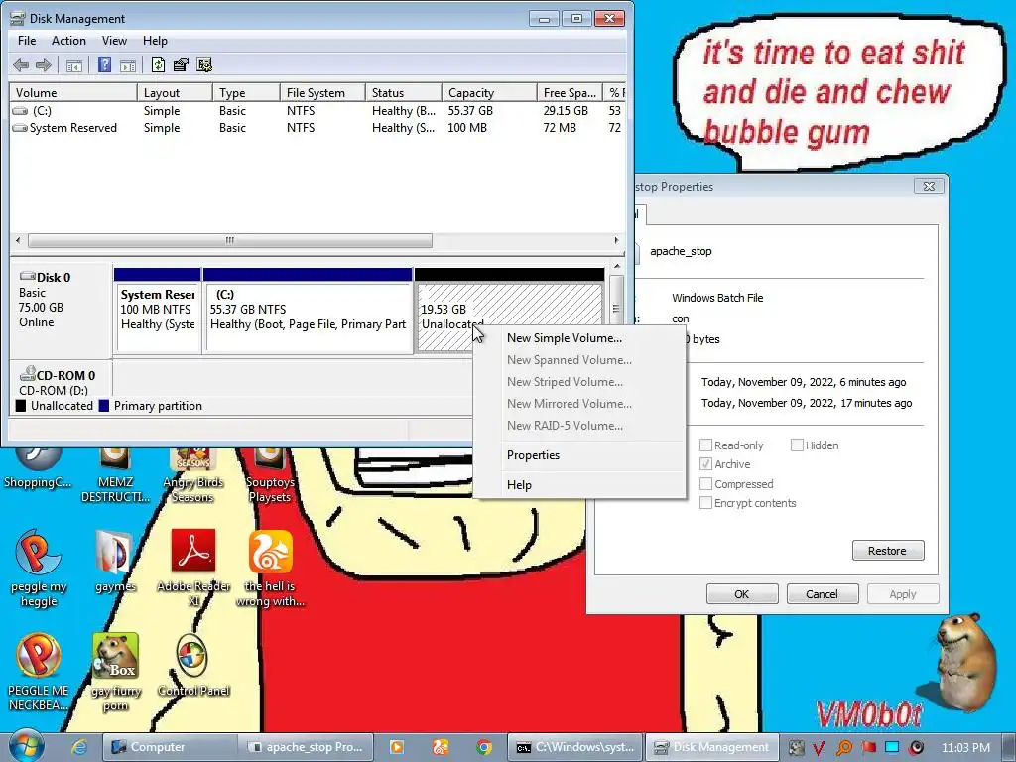Click the Restore button
Screen dimensions: 1016x762
888,550
